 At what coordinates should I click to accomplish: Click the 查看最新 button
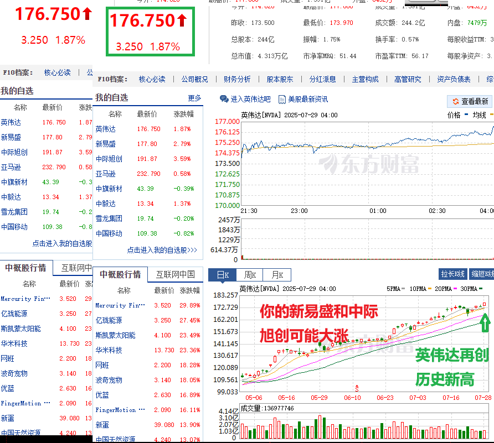pyautogui.click(x=470, y=101)
